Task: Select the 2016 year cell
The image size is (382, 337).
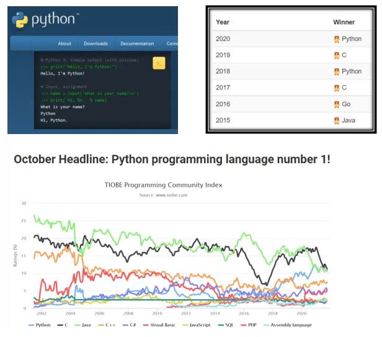Action: [x=223, y=104]
